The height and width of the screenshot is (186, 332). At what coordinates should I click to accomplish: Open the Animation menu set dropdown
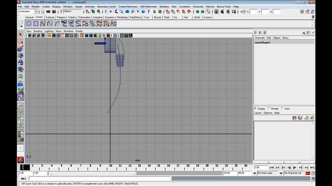click(36, 11)
